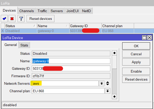
Task: Click the scroll down arrow in dialog
Action: [114, 97]
